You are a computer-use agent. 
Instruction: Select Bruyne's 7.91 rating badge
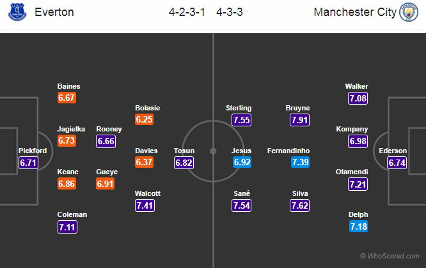click(x=298, y=120)
